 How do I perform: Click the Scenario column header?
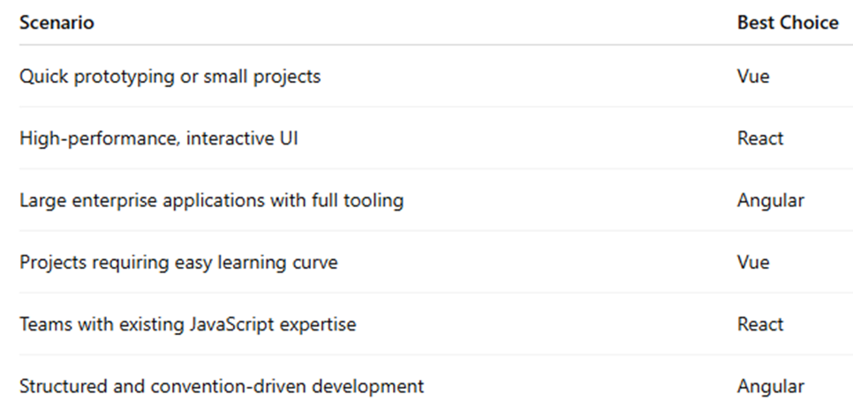(x=57, y=24)
